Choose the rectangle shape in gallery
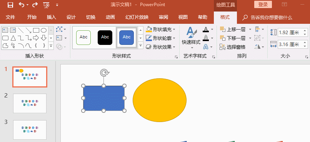 (36, 30)
